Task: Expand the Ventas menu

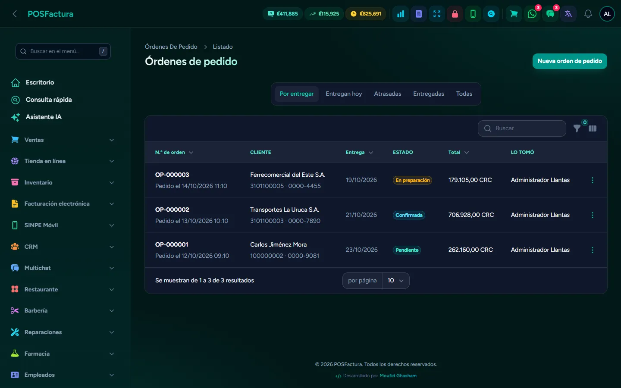Action: 63,140
